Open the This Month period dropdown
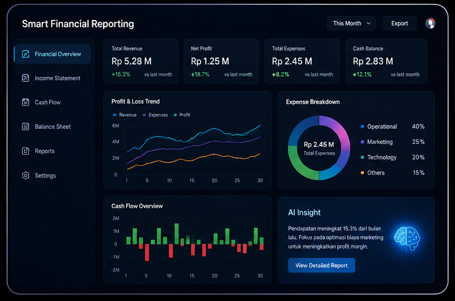This screenshot has width=455, height=301. coord(352,23)
